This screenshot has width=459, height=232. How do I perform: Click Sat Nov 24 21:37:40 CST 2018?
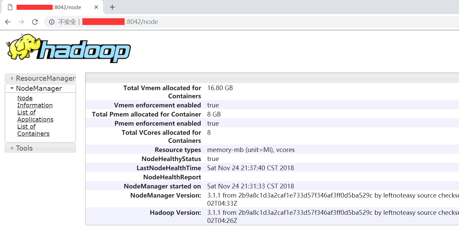[x=251, y=168]
